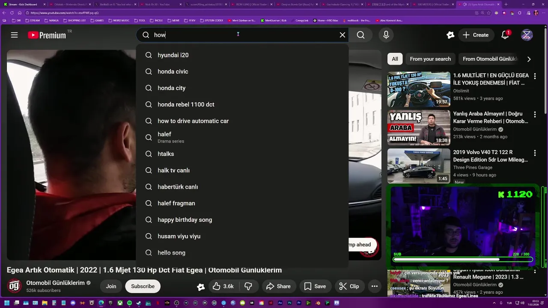Open the Create upload menu
Screen dimensions: 548x308
476,35
